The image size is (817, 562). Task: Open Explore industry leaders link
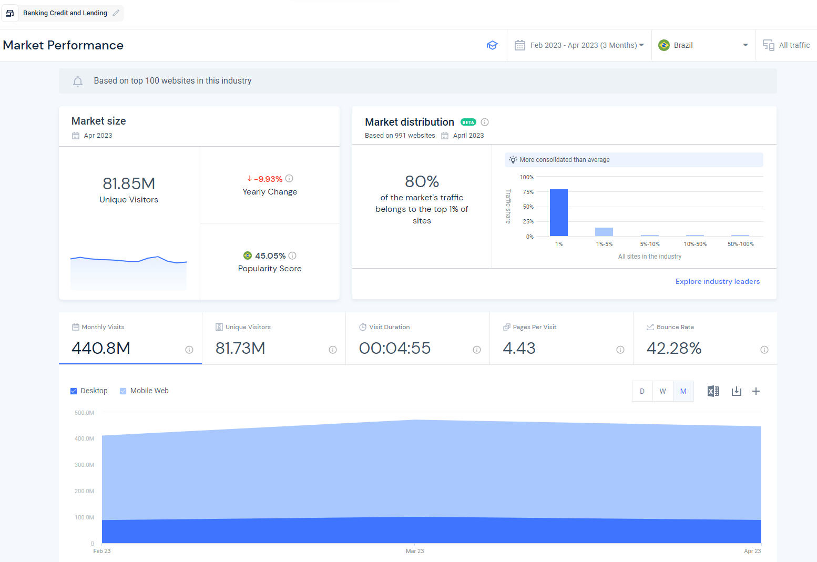[x=718, y=281]
